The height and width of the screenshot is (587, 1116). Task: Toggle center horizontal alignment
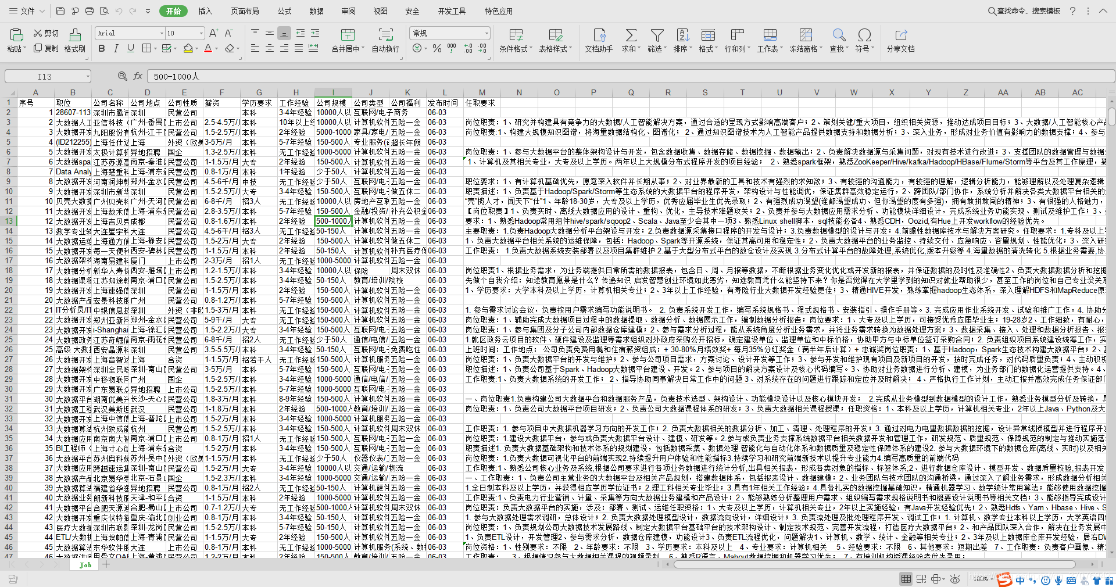(270, 48)
